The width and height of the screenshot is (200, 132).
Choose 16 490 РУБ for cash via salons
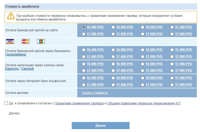(84, 64)
